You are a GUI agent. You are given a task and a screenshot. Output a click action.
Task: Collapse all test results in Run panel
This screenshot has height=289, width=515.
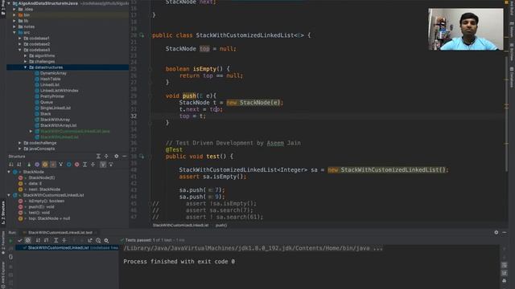[x=64, y=241]
